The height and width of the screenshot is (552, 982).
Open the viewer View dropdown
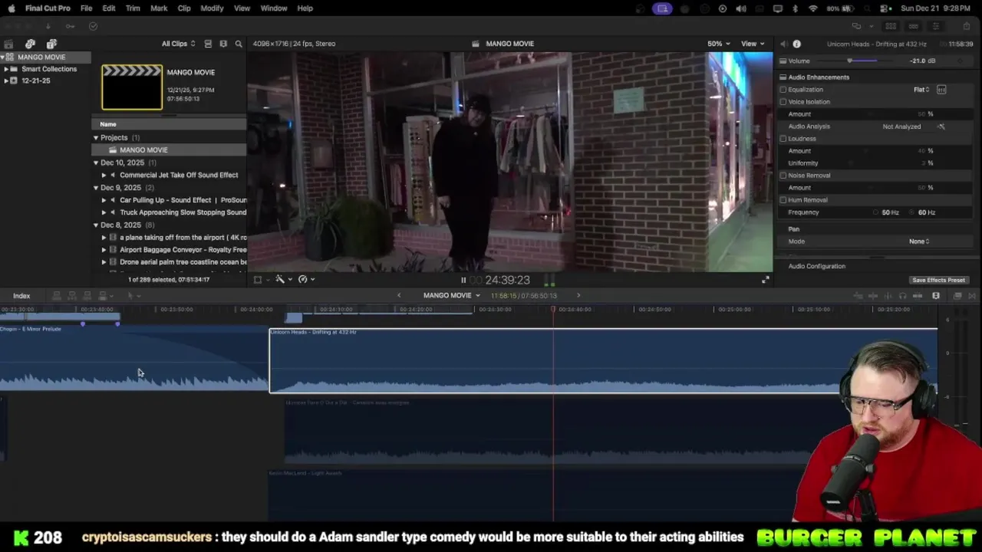pos(753,44)
